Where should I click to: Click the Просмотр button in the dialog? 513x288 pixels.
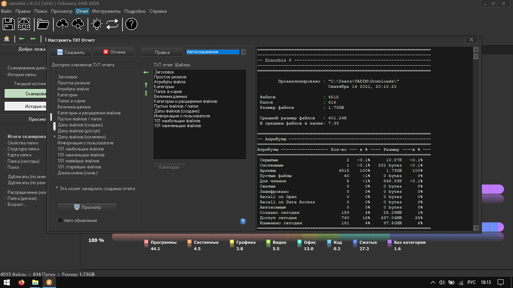87,207
